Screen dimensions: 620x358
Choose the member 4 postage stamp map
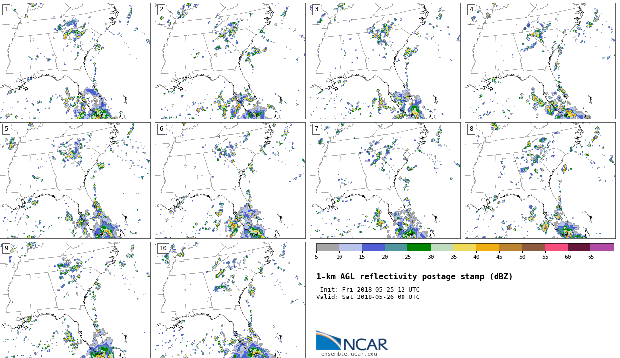click(x=540, y=60)
